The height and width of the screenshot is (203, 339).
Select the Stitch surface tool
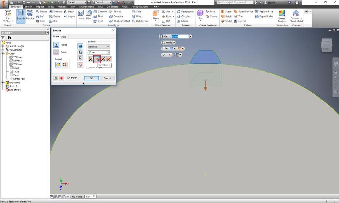tap(226, 12)
